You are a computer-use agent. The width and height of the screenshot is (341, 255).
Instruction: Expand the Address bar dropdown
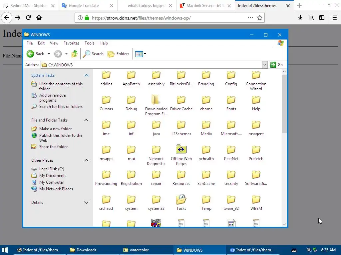coord(265,65)
